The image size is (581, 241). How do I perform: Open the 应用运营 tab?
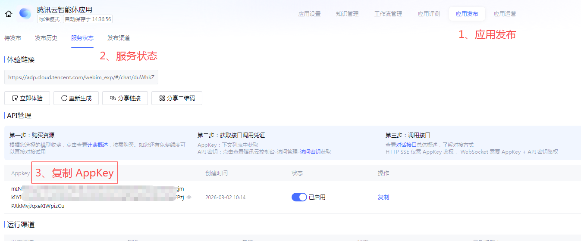pyautogui.click(x=505, y=14)
